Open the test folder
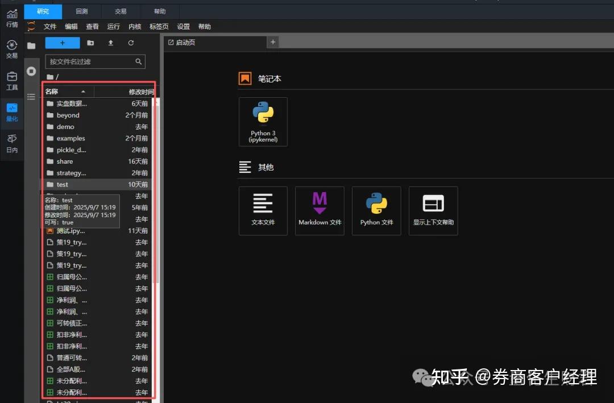 coord(63,184)
